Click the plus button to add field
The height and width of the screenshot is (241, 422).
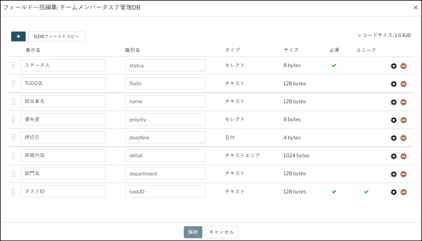point(18,36)
